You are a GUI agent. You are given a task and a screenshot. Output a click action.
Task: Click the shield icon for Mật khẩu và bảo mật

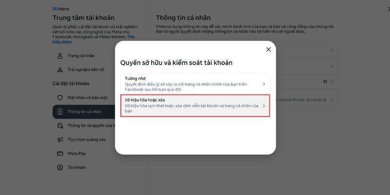(x=60, y=98)
